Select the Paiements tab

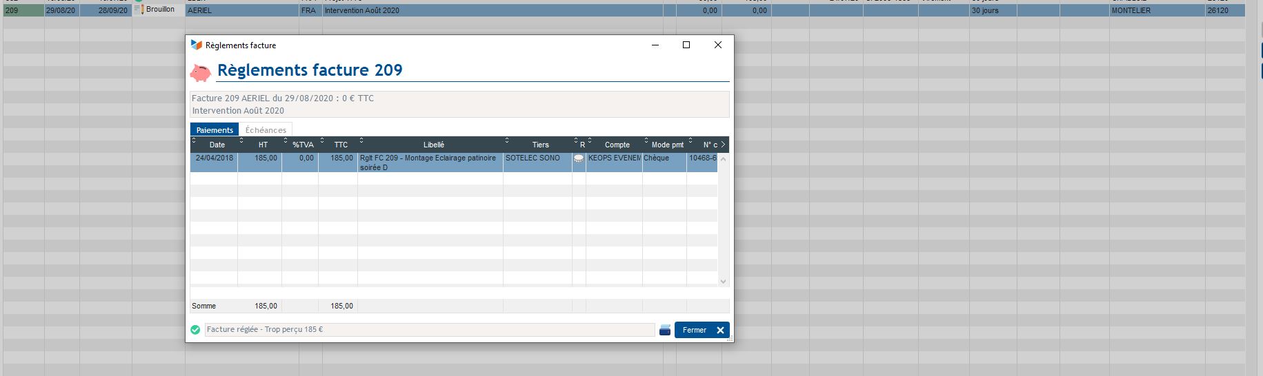point(215,130)
